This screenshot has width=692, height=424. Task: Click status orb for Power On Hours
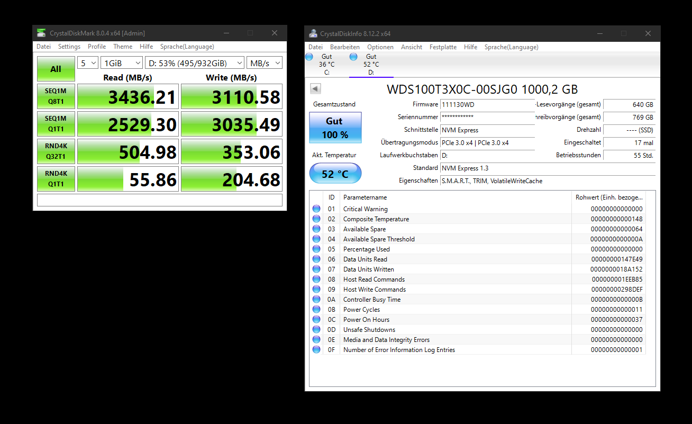pos(316,319)
